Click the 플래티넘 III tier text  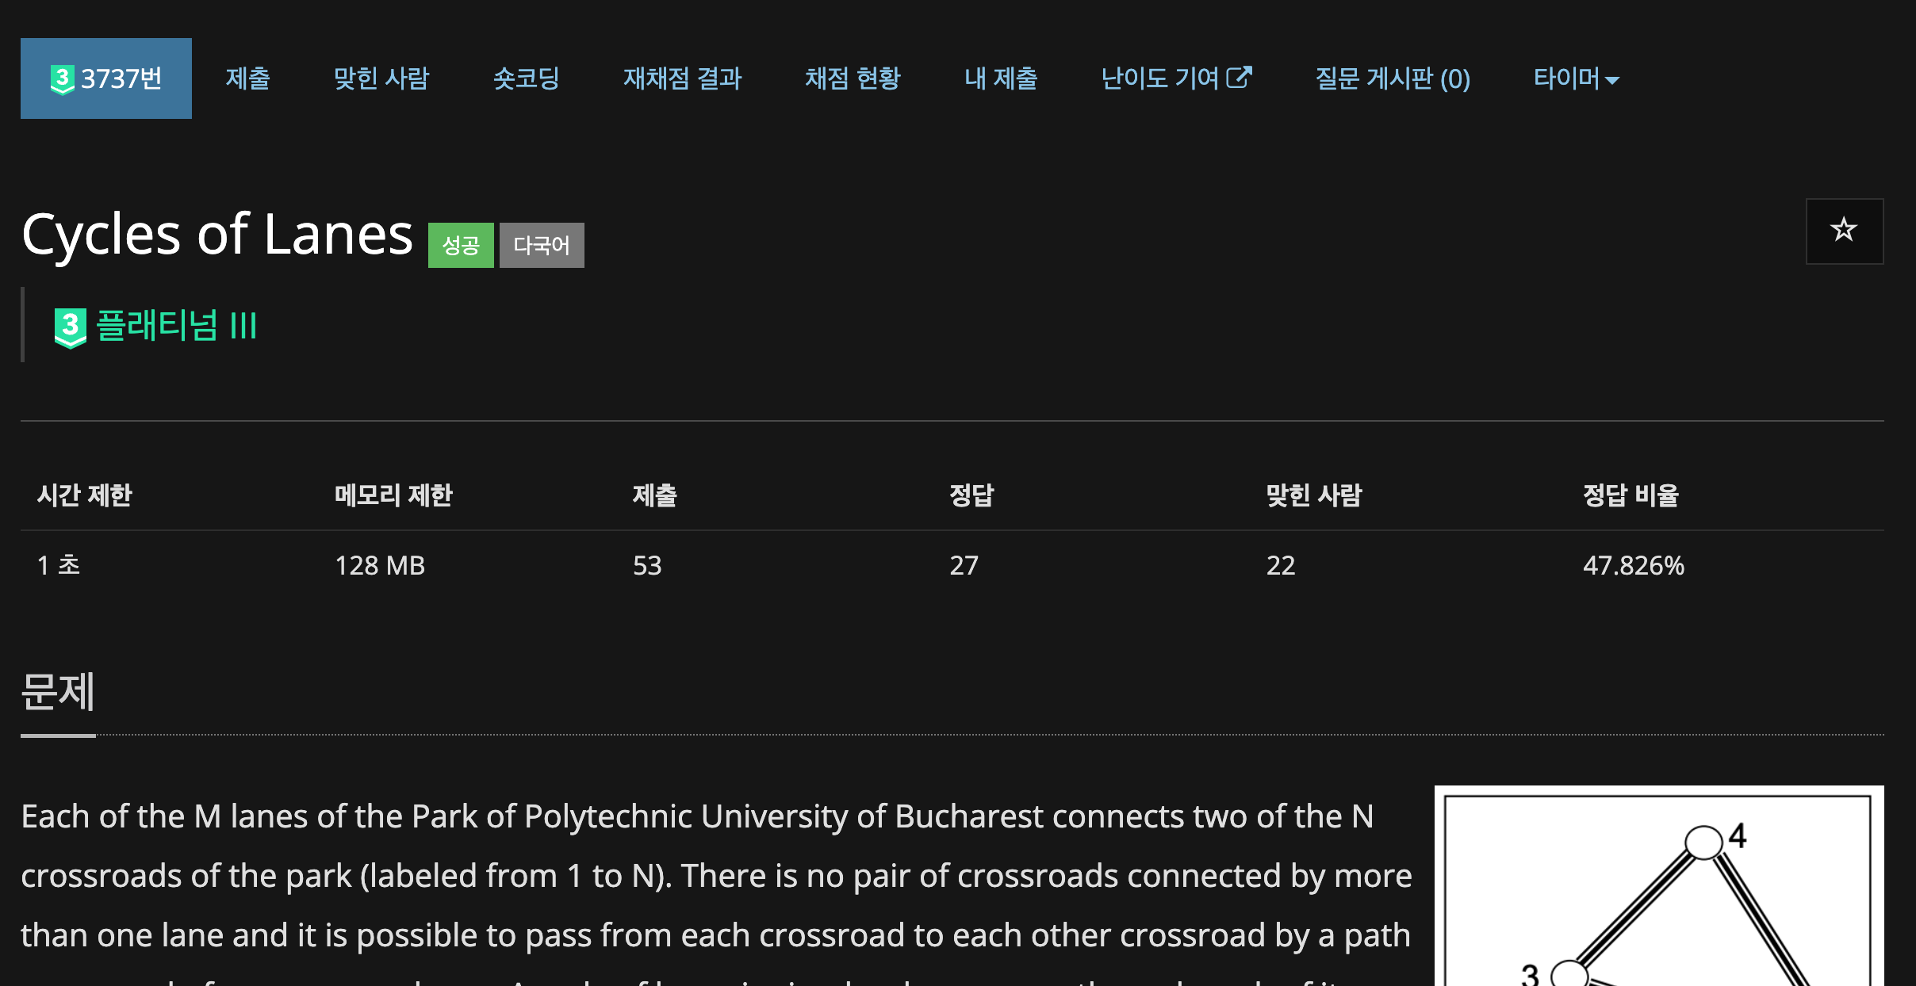176,326
